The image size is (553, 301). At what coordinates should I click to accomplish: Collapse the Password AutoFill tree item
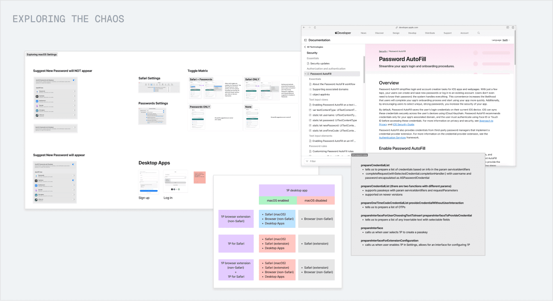click(x=305, y=74)
